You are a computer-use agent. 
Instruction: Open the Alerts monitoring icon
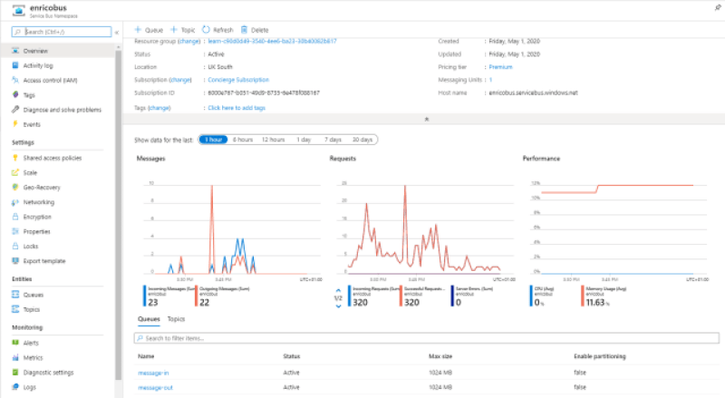point(15,343)
